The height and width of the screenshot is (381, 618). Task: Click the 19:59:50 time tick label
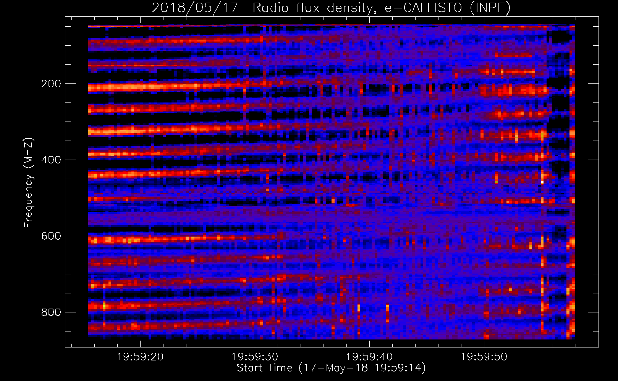click(484, 357)
